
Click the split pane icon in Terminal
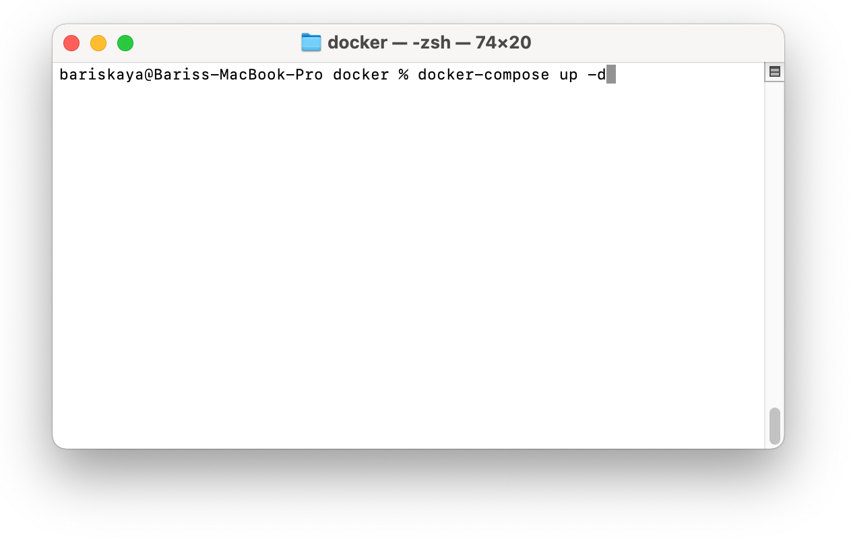pos(774,71)
